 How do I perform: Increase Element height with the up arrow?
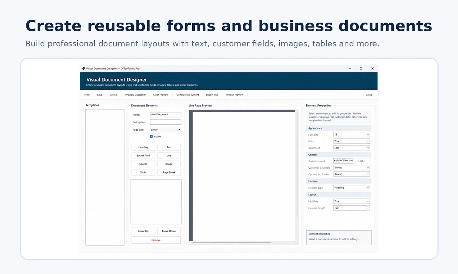coord(368,207)
